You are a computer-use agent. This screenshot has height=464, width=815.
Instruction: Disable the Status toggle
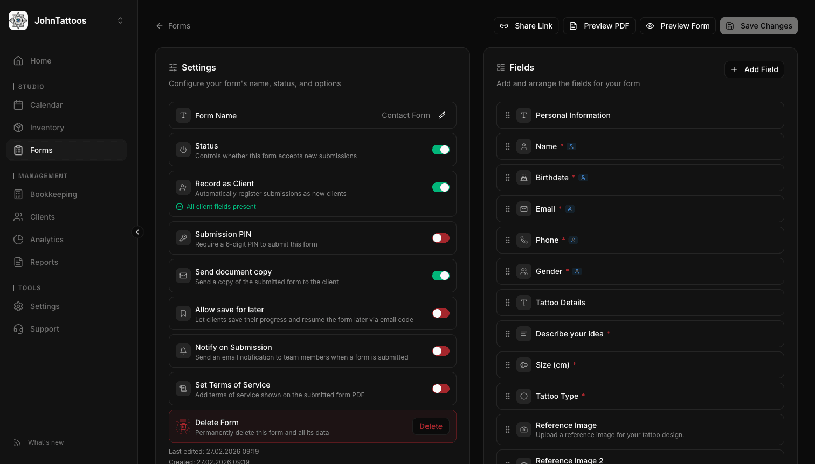click(440, 150)
